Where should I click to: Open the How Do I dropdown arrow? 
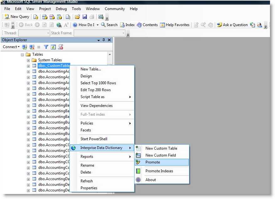[98, 25]
